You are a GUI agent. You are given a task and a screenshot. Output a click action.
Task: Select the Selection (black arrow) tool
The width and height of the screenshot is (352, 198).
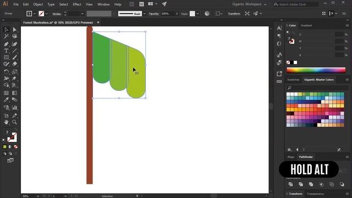[6, 30]
